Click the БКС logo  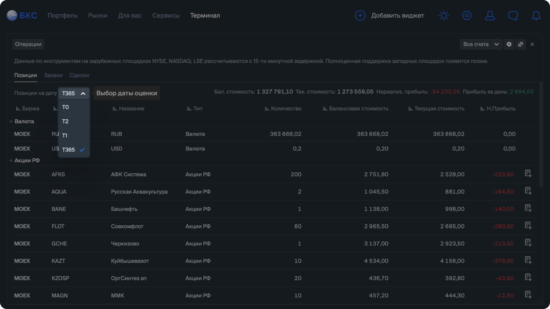tap(22, 15)
